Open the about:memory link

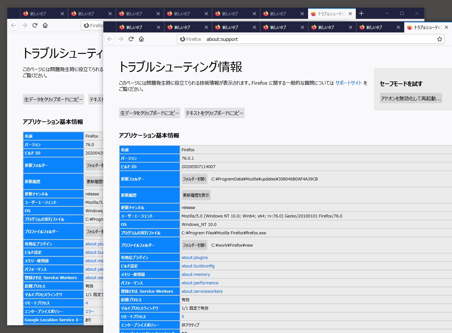click(x=196, y=274)
